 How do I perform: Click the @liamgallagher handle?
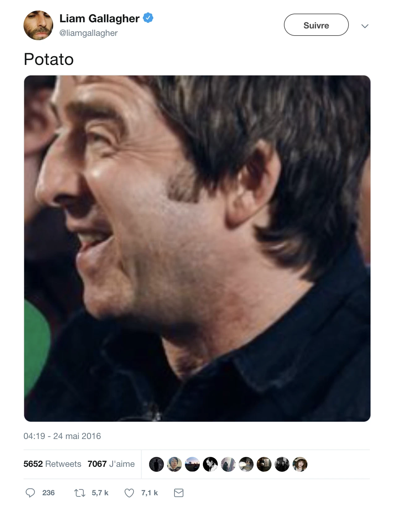pyautogui.click(x=88, y=33)
